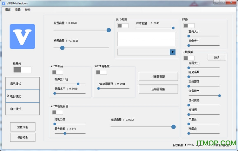Enable the ViPER智能音量 switch
Viewport: 238px width, 151px height.
pyautogui.click(x=57, y=112)
